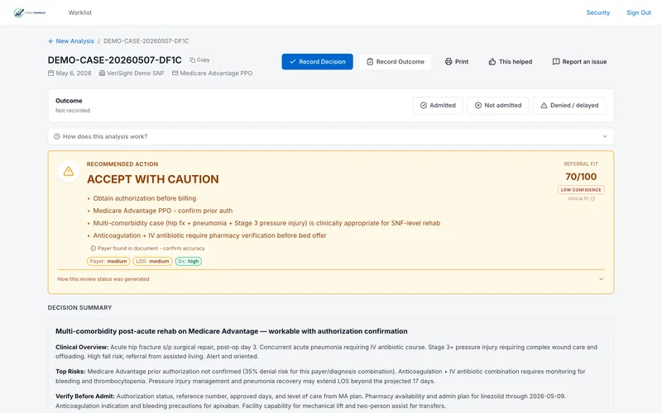
Task: Click the card icon by Medicare Advantage PPO
Action: 175,73
